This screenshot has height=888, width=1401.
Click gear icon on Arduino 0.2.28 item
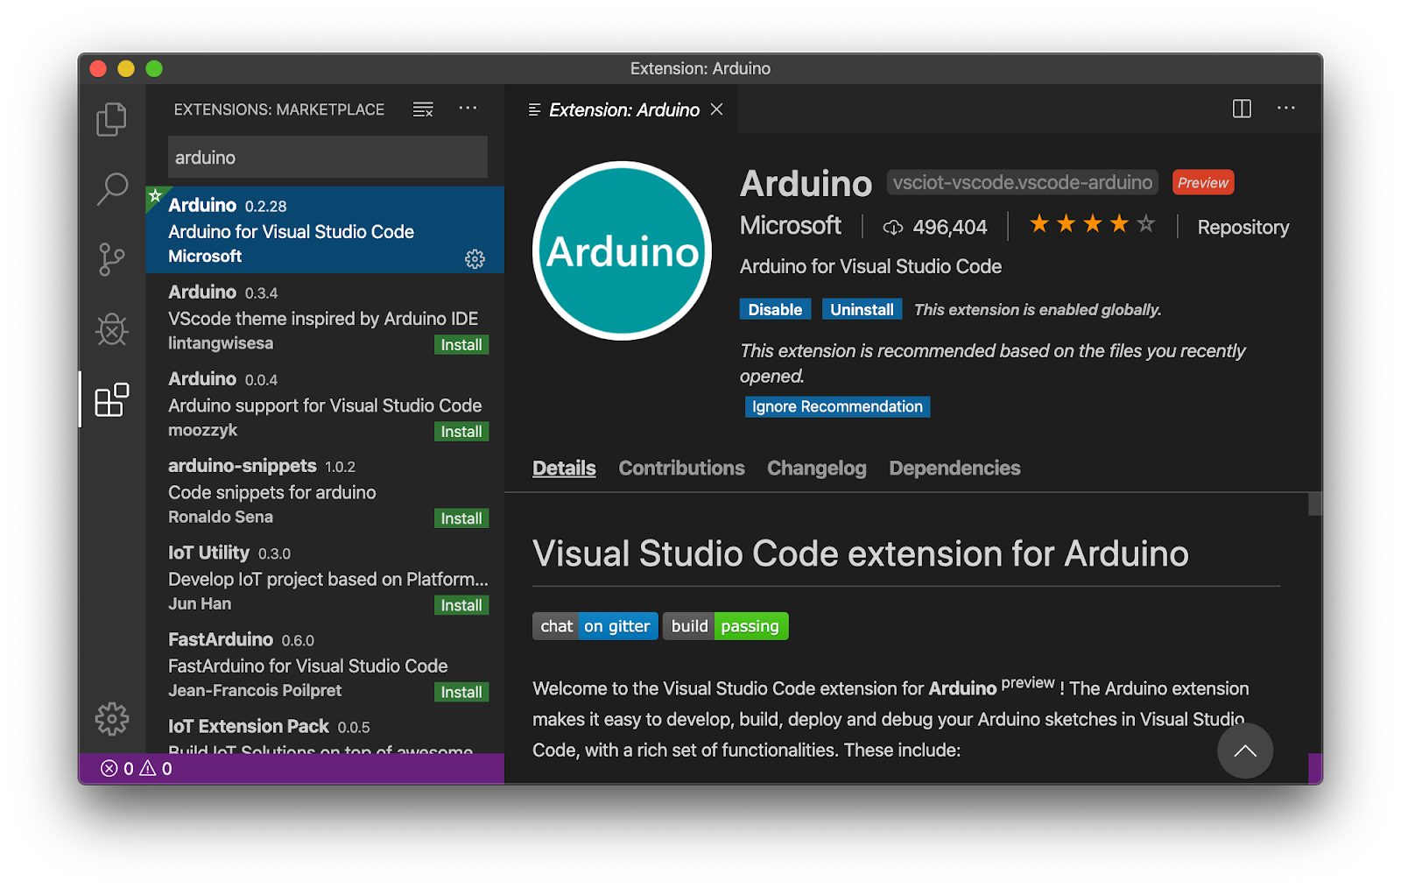[x=475, y=259]
